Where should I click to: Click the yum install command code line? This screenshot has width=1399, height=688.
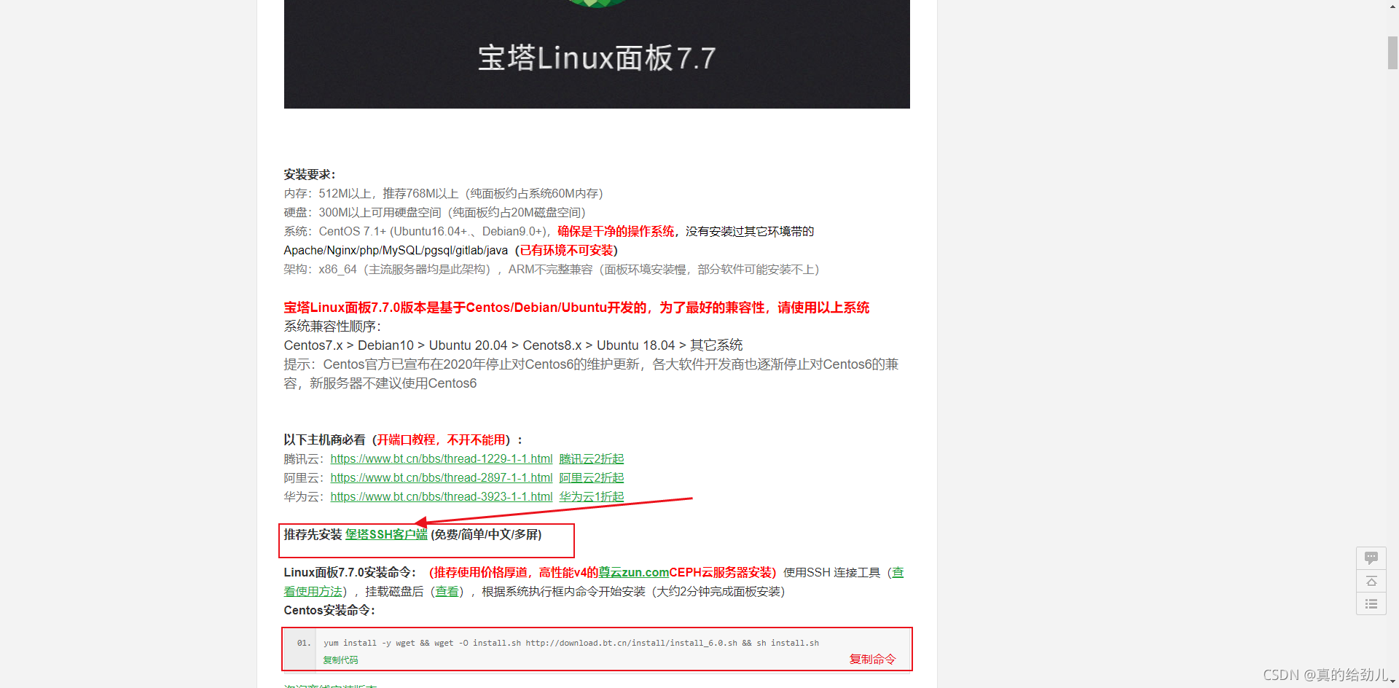(571, 643)
